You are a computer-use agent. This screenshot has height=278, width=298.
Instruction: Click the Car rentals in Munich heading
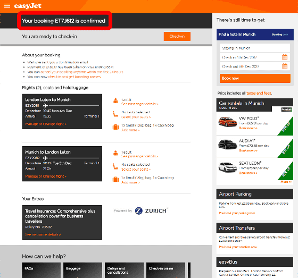click(x=242, y=103)
